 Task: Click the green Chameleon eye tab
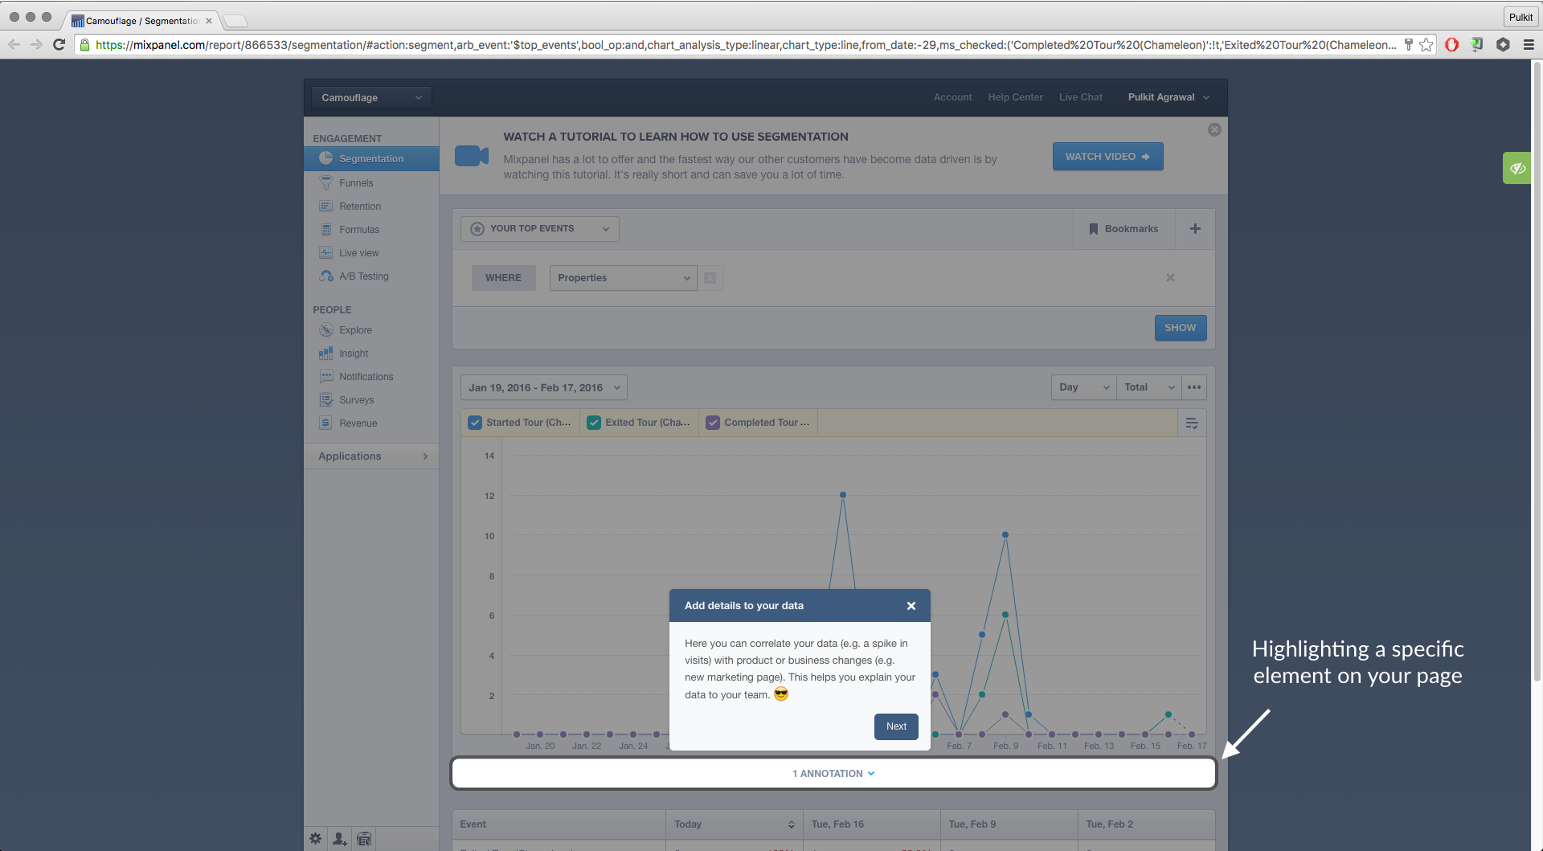(x=1517, y=168)
